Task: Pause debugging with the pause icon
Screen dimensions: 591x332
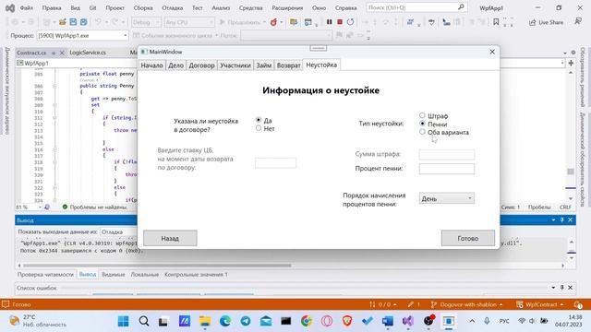Action: coord(329,22)
